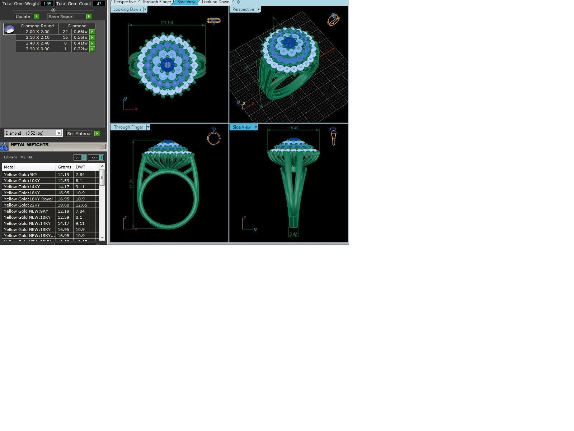Click the Total Gem Count value 47
The height and width of the screenshot is (431, 574).
(x=99, y=4)
